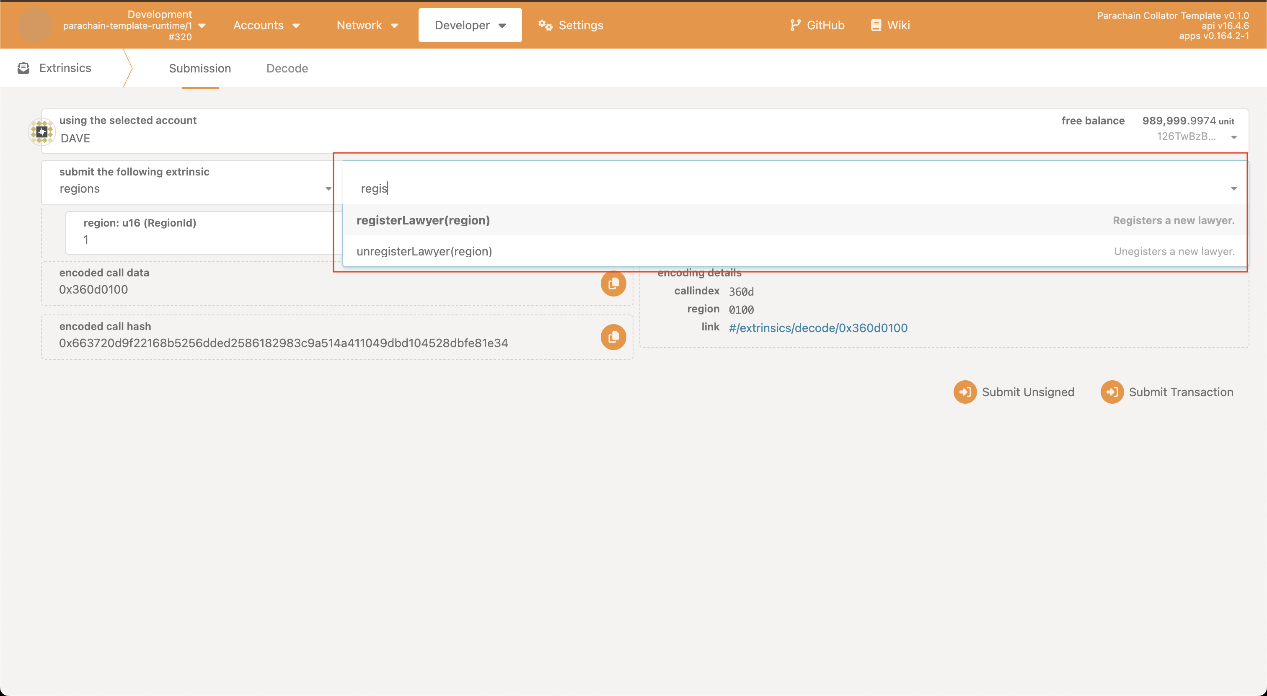Switch to the Decode tab
The width and height of the screenshot is (1267, 696).
tap(287, 68)
